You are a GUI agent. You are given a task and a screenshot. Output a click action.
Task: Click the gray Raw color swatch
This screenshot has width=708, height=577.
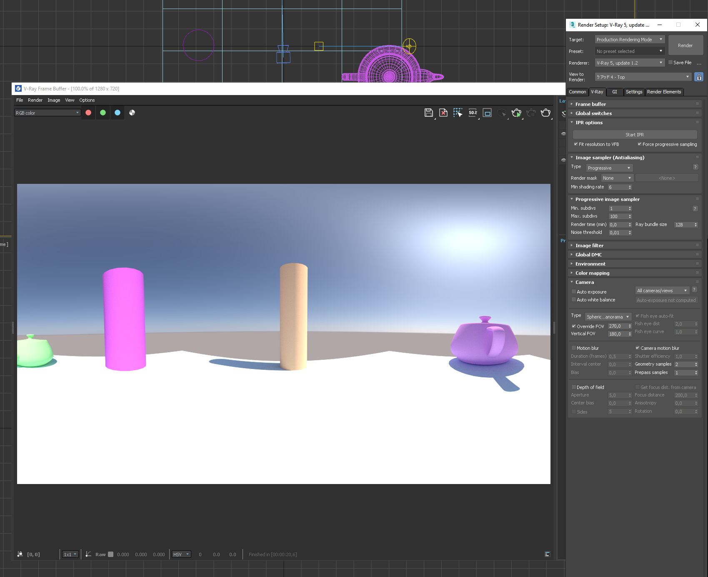pyautogui.click(x=110, y=554)
